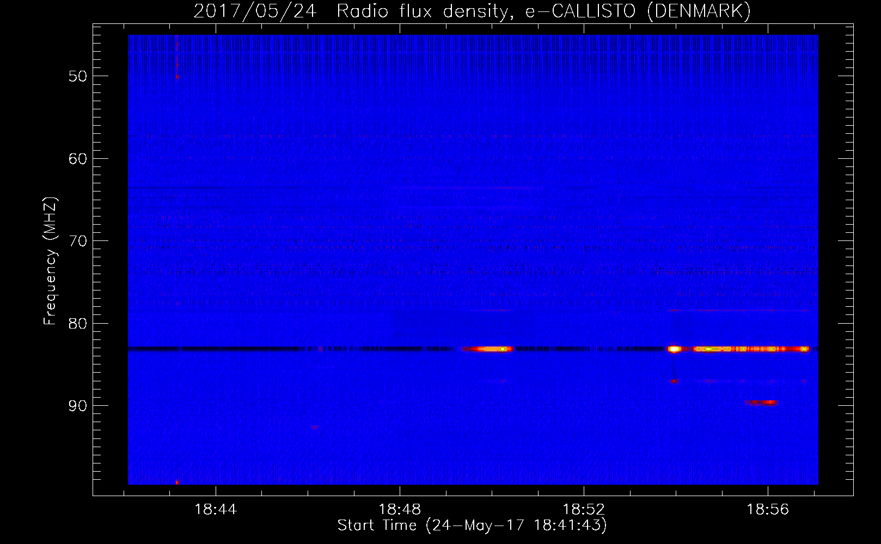This screenshot has height=544, width=881.
Task: Click the white-hot burst spot near 18:54
Action: tap(675, 349)
